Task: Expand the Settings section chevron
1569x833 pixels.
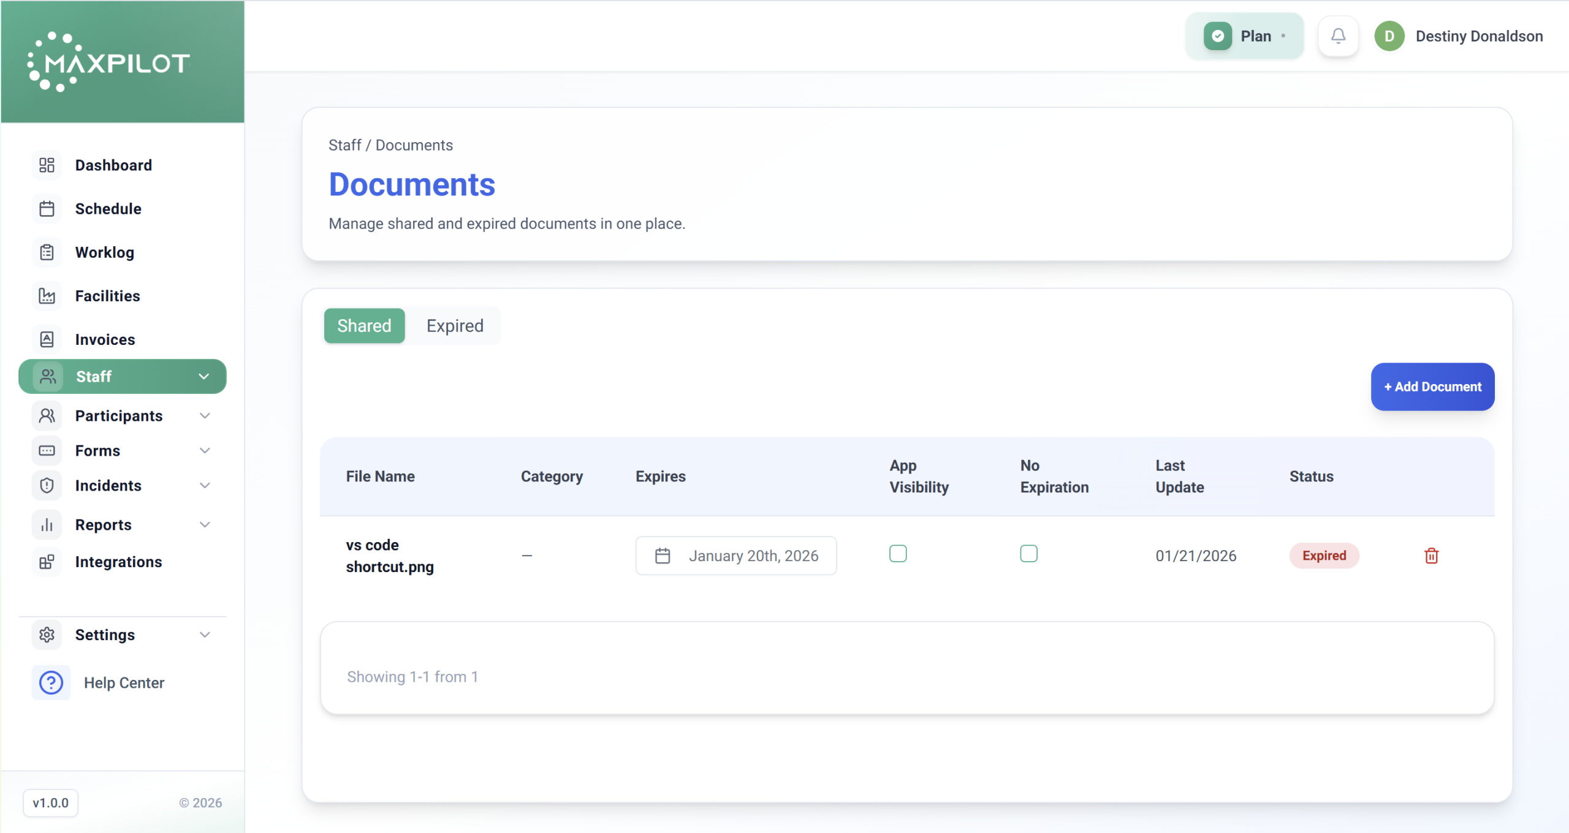Action: tap(205, 635)
